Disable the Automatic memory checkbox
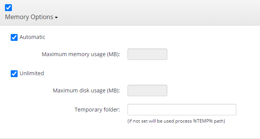Image resolution: width=260 pixels, height=139 pixels. point(14,37)
